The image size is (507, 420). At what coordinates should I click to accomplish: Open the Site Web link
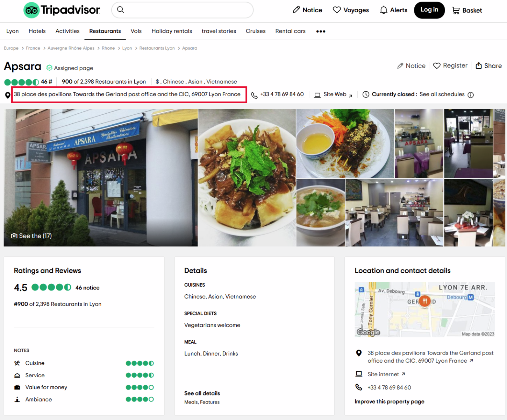pos(335,94)
